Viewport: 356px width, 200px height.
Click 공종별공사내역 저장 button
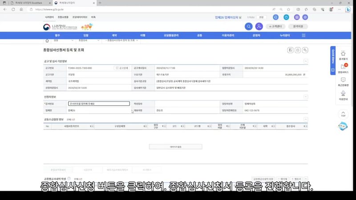(263, 179)
